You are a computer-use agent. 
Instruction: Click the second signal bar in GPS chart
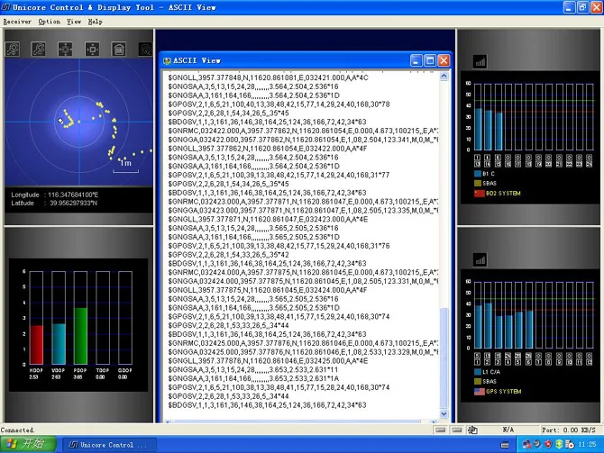(488, 325)
